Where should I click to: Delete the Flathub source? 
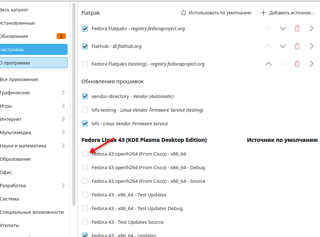(297, 46)
